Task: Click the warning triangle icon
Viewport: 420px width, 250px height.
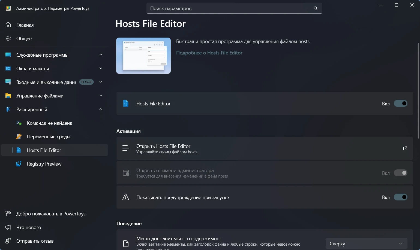Action: tap(126, 197)
